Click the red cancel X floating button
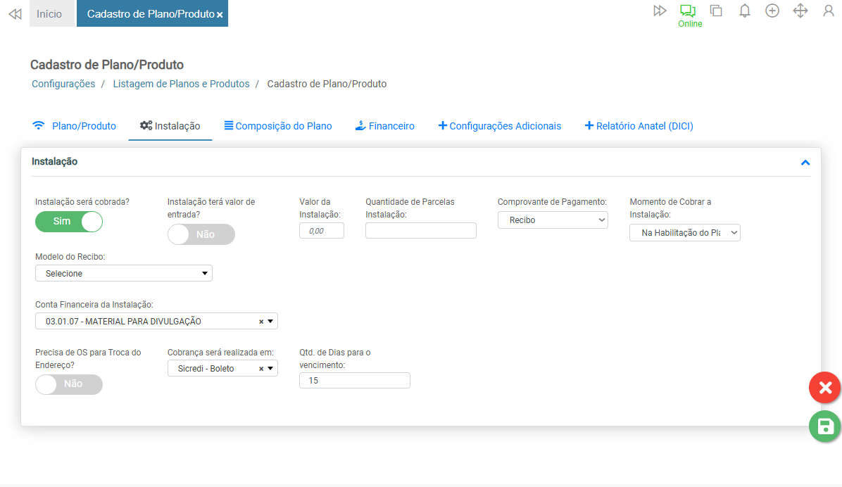 (x=825, y=388)
